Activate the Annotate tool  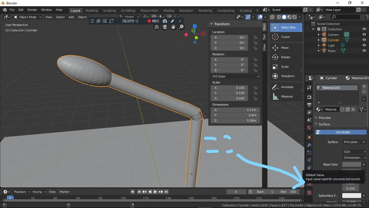pos(286,87)
